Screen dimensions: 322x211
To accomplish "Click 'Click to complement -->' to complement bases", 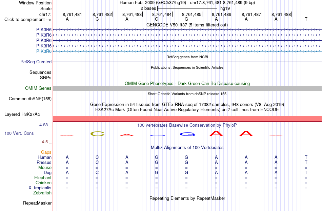I will pyautogui.click(x=28, y=20).
